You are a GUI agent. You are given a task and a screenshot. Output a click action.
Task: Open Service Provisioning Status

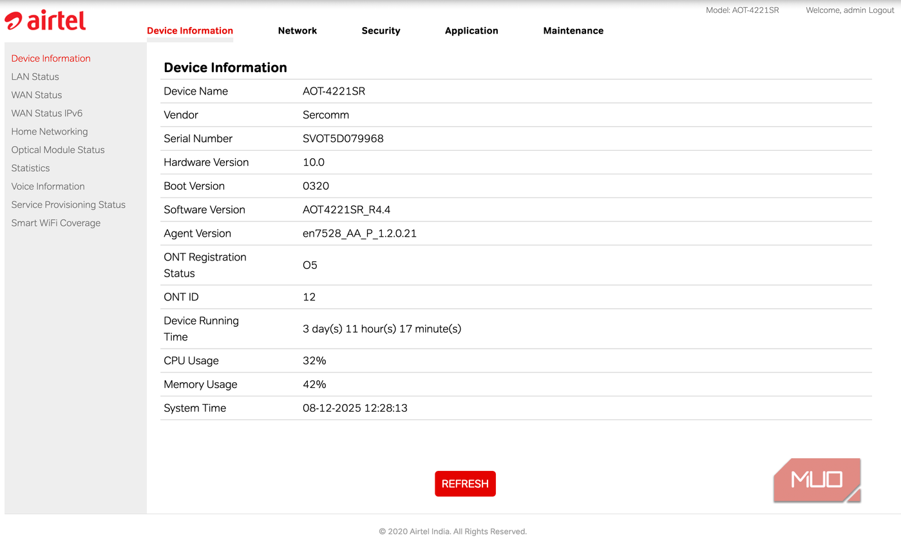pyautogui.click(x=68, y=205)
